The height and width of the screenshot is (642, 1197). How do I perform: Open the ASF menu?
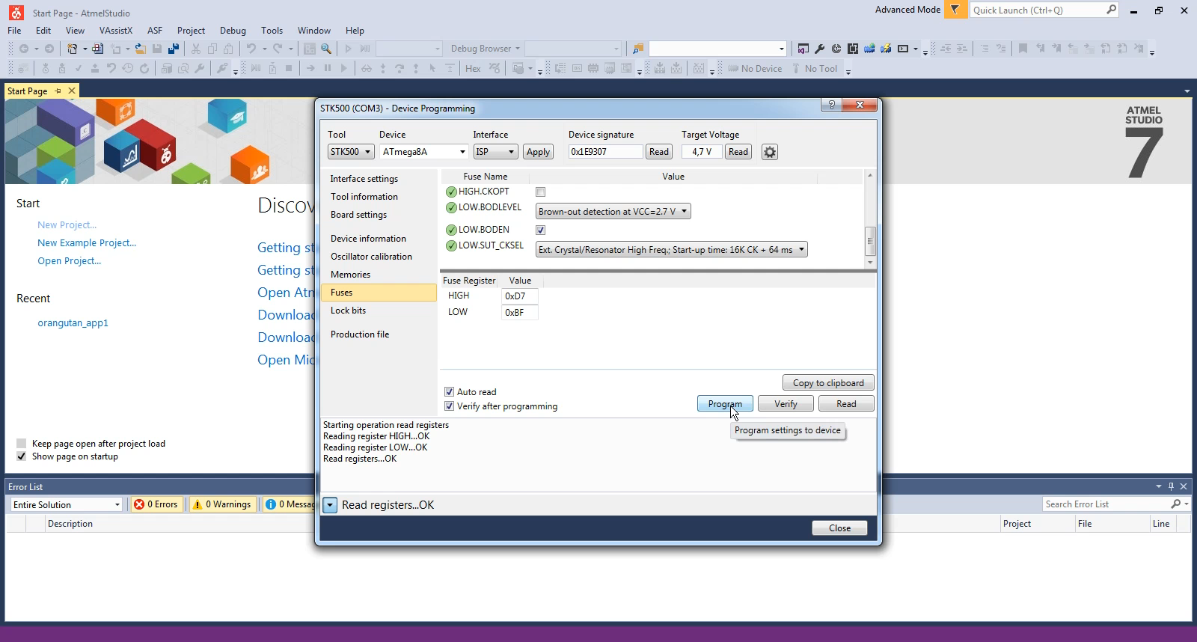[x=155, y=31]
